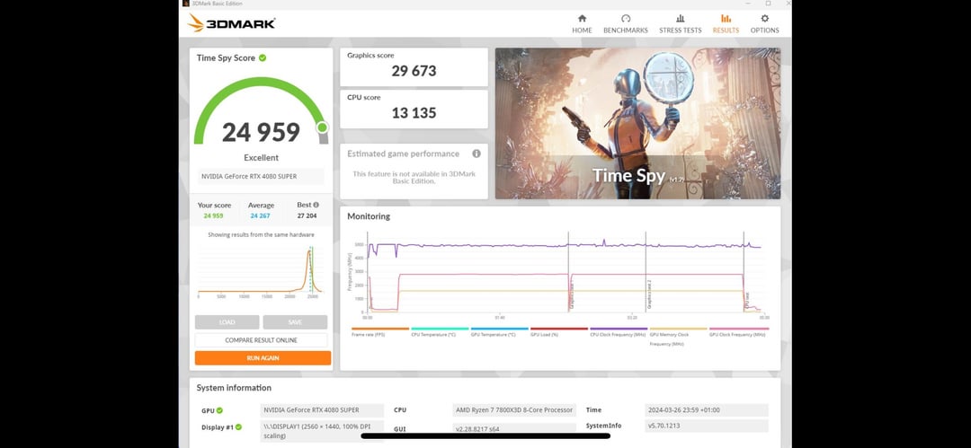Screen dimensions: 971x448
Task: Click the RTX 4080 SUPER label under the gauge
Action: (261, 176)
